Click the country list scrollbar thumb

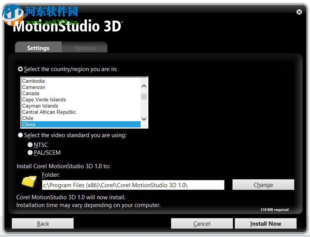[x=144, y=96]
